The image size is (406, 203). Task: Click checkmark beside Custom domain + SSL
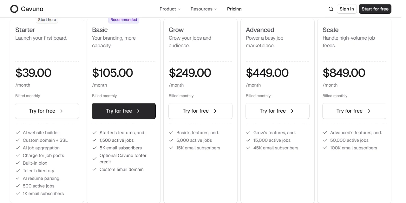pos(18,140)
